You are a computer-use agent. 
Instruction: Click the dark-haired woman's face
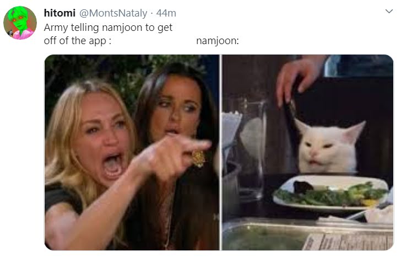(176, 108)
